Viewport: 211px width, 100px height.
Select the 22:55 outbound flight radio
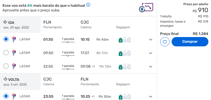pos(6,66)
